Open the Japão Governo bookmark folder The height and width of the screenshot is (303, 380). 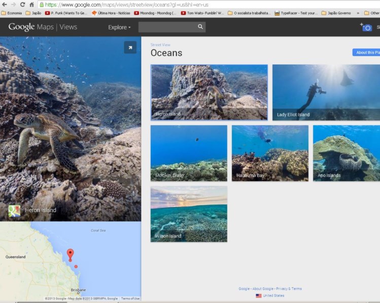[336, 13]
